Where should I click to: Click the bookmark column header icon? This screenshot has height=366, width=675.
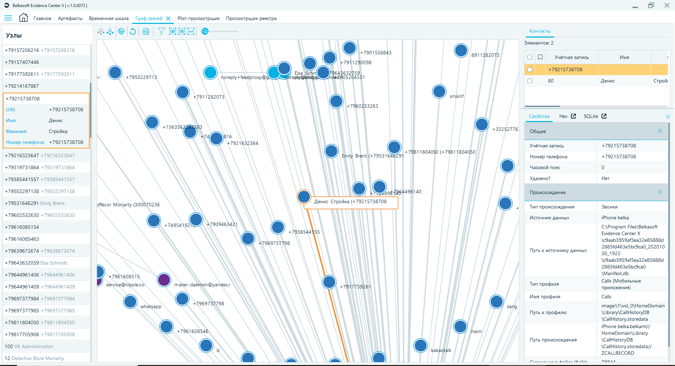pos(540,57)
